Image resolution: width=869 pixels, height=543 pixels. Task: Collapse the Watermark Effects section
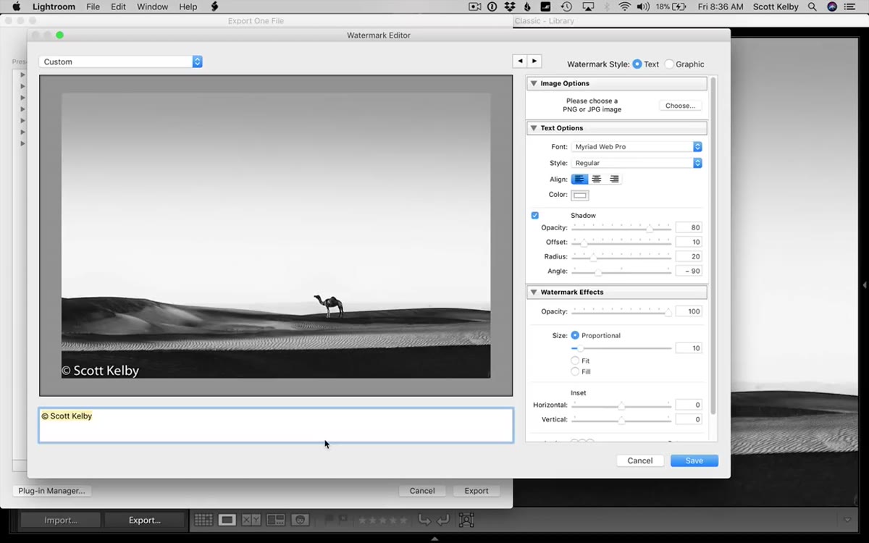(x=534, y=292)
